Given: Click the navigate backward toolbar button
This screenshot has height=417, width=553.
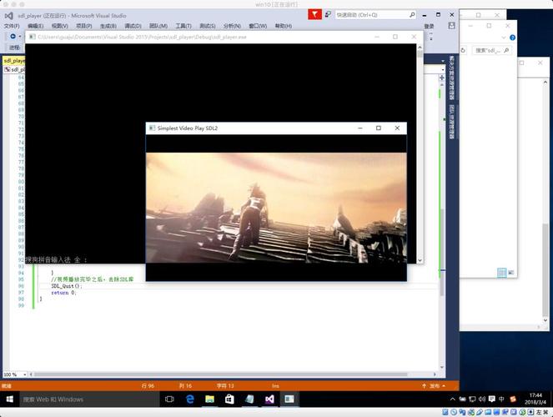Looking at the screenshot, I should (x=13, y=37).
